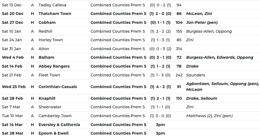Open the Thatcham Town fixture link
The width and height of the screenshot is (260, 136).
[55, 14]
